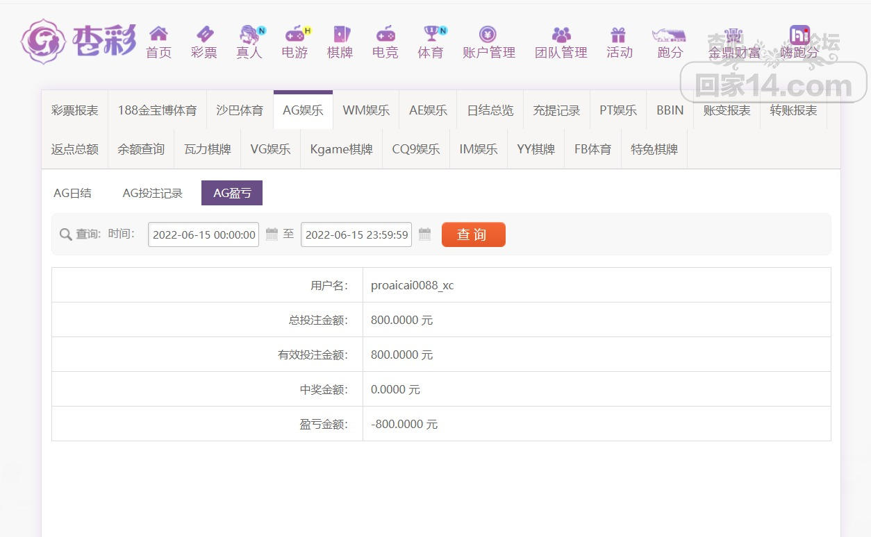Open the 余额查询 tab

click(141, 149)
